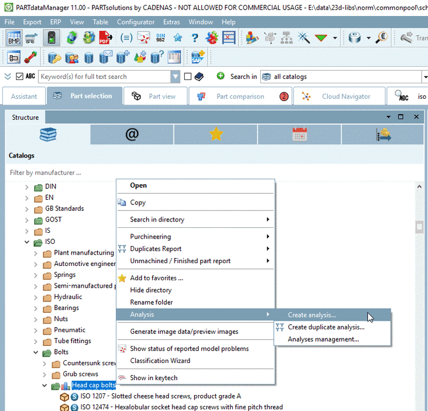Open the Duplicates Report submenu

(x=195, y=248)
